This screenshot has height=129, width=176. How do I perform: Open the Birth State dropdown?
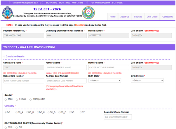click(105, 80)
